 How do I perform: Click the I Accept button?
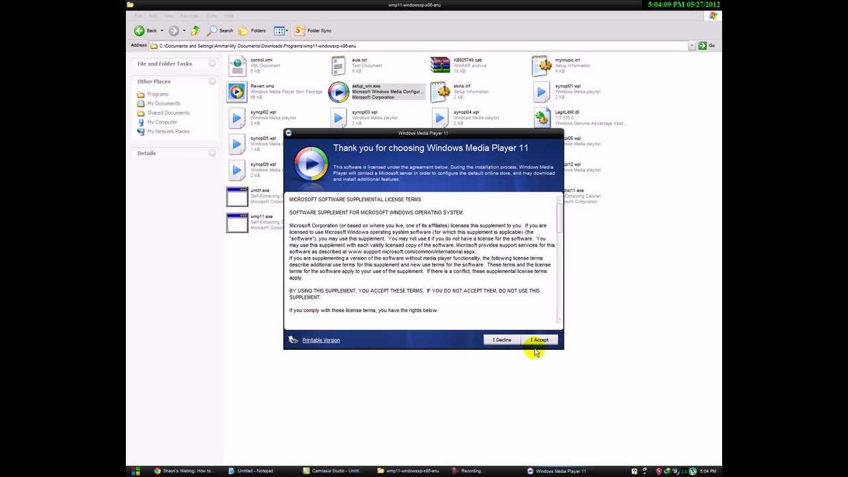(539, 340)
